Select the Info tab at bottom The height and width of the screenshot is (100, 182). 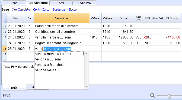(14, 88)
